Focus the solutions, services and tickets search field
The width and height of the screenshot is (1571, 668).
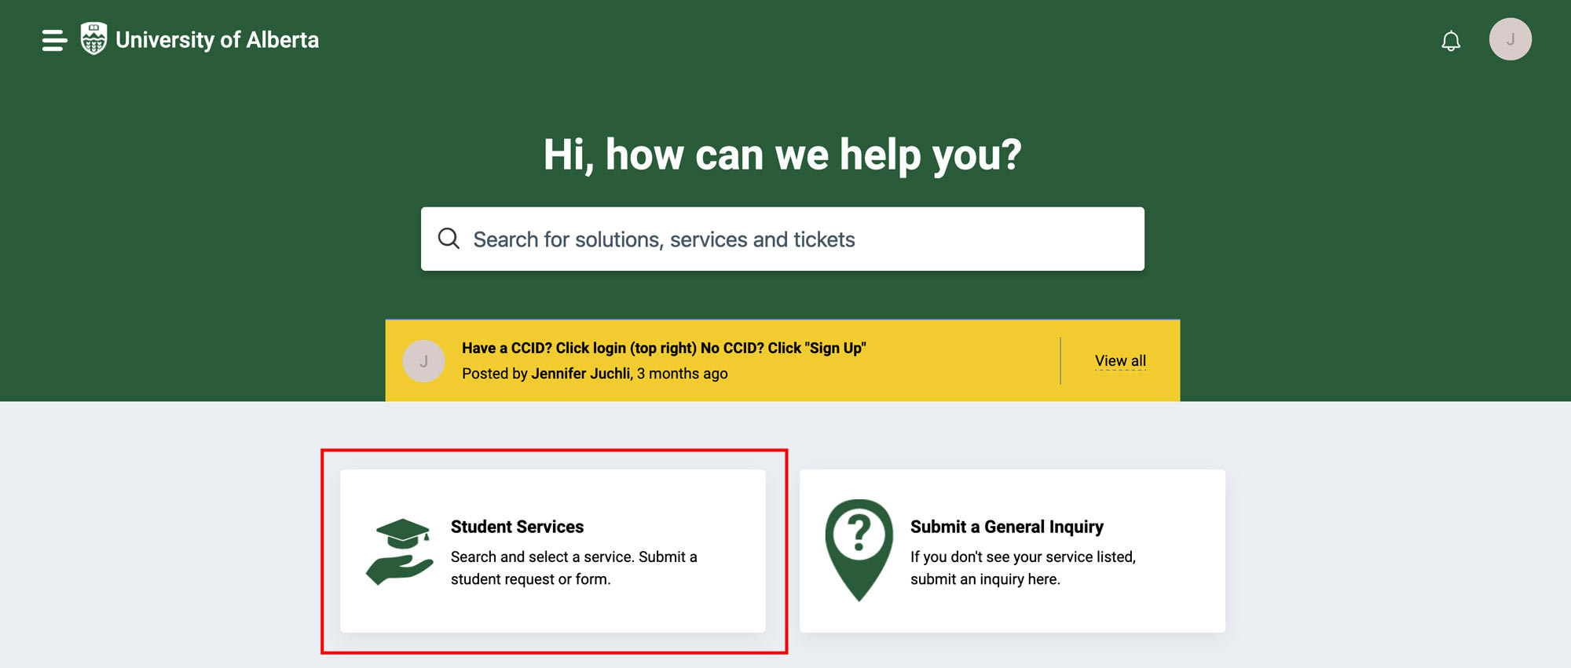782,239
